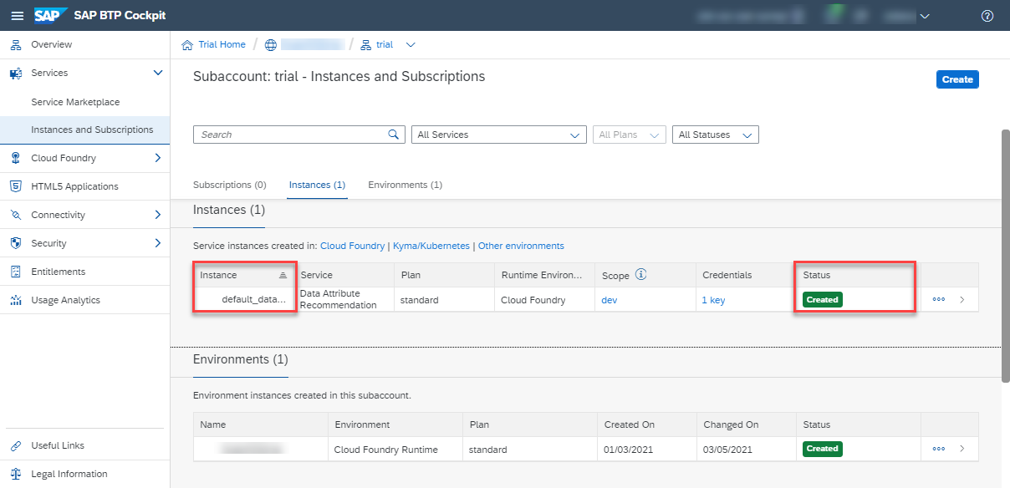Viewport: 1010px width, 488px height.
Task: Click the Overview sidebar icon
Action: [15, 44]
